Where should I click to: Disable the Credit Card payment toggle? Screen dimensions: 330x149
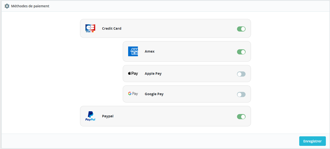[241, 29]
